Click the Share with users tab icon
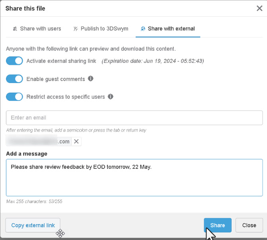 pos(15,29)
